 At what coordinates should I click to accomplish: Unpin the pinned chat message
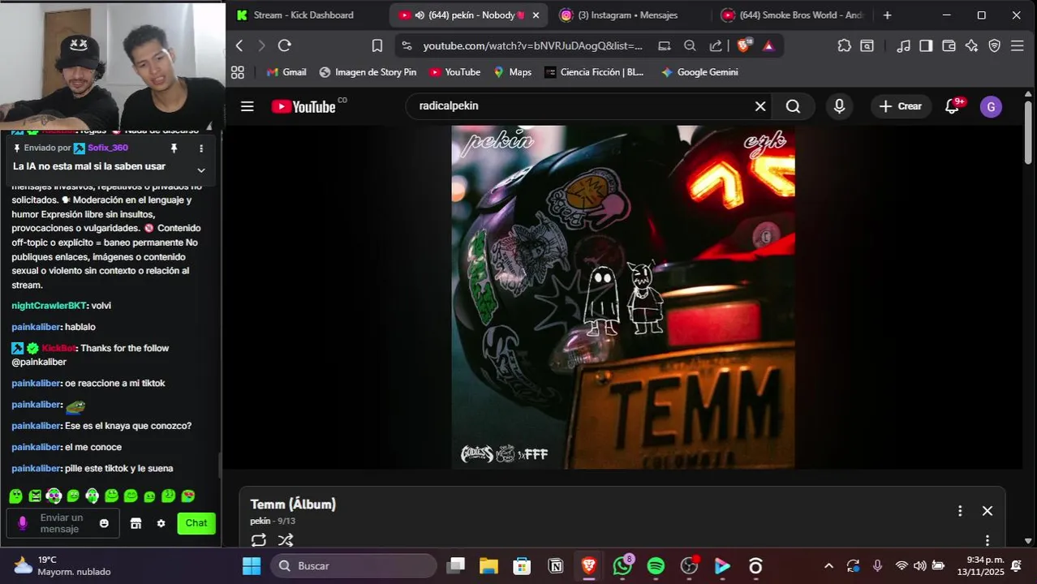pyautogui.click(x=174, y=148)
